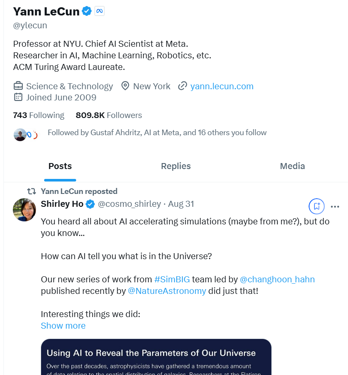348x375 pixels.
Task: Click the Meta affiliation badge icon
Action: (x=99, y=11)
